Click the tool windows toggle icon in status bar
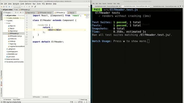184x103 pixels. (1, 102)
